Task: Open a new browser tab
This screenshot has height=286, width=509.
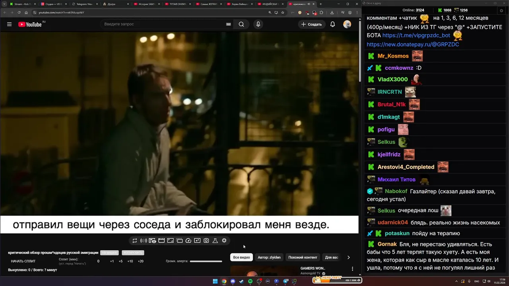Action: pos(321,4)
